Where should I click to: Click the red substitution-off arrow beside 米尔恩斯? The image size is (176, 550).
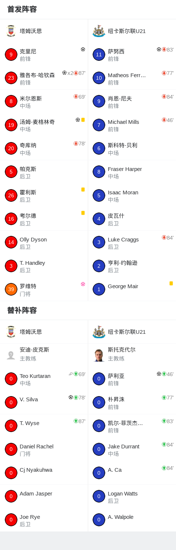tap(76, 96)
